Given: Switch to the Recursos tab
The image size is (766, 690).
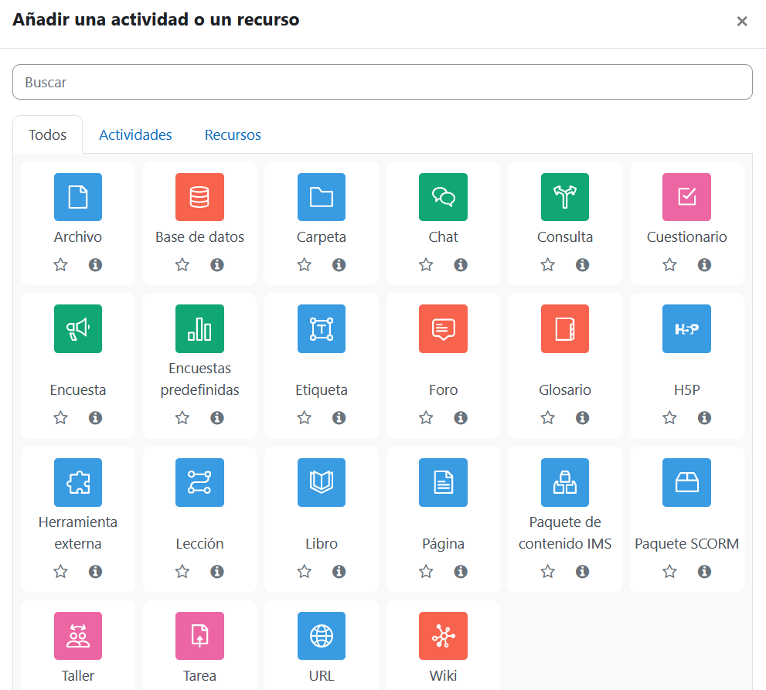Looking at the screenshot, I should click(x=233, y=134).
